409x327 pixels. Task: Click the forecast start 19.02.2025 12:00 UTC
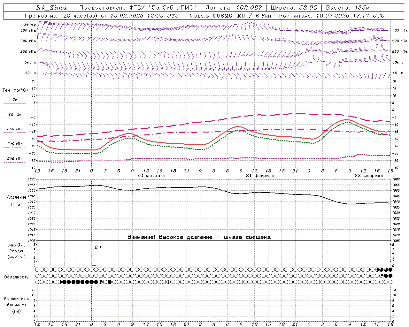144,16
